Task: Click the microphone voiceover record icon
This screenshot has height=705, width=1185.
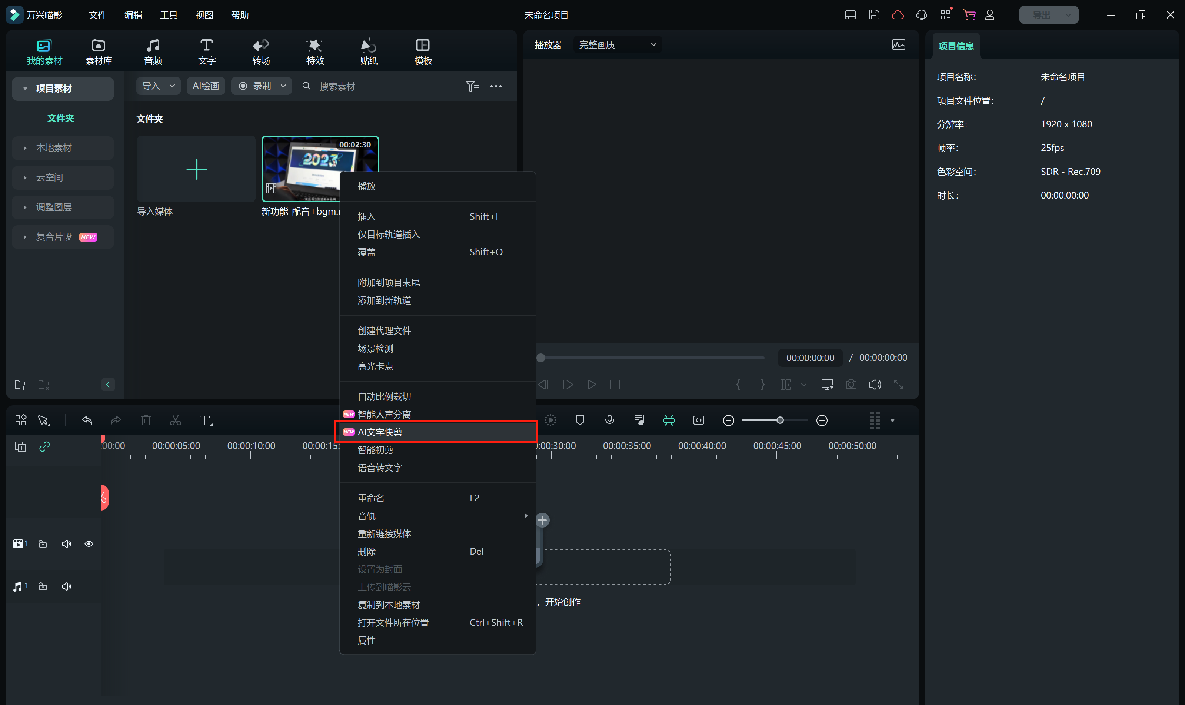Action: coord(609,420)
